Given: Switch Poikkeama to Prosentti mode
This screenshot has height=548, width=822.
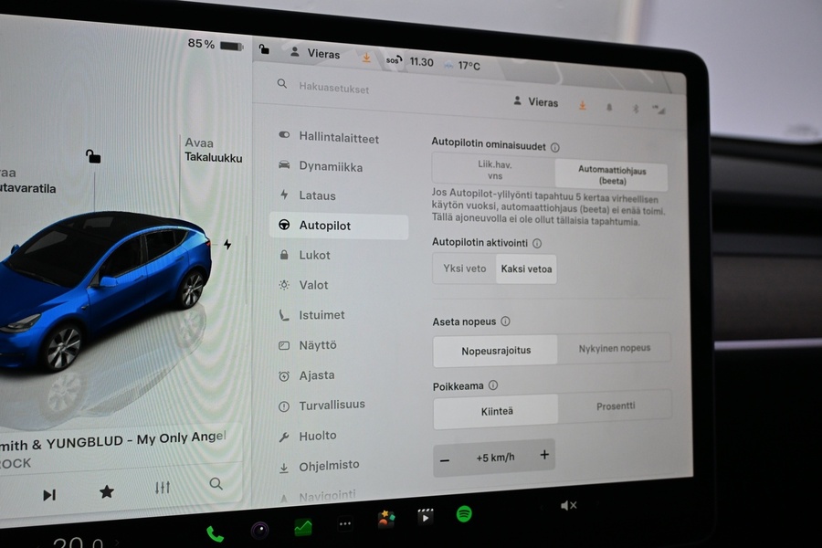Looking at the screenshot, I should pyautogui.click(x=617, y=406).
